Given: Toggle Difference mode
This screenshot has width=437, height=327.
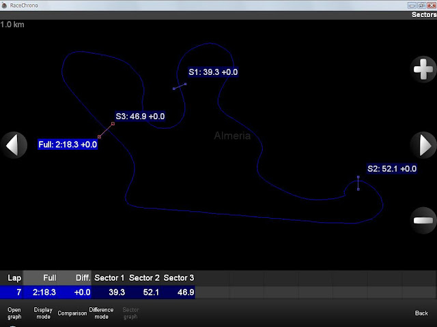Looking at the screenshot, I should coord(101,313).
